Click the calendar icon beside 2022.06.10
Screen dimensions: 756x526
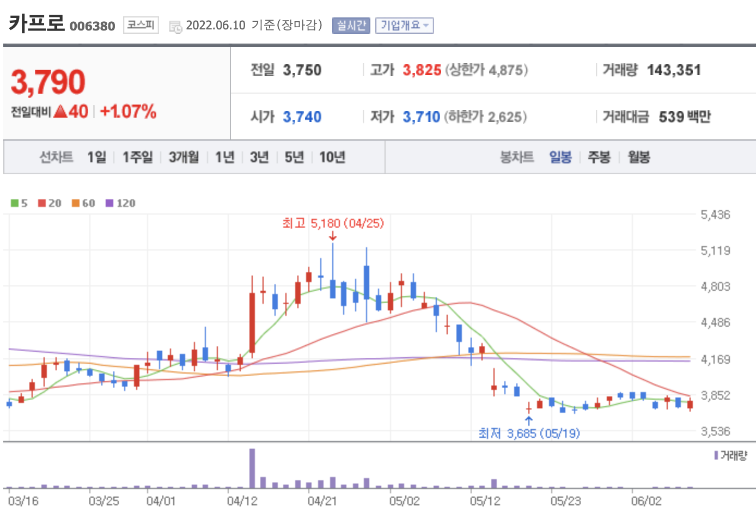175,26
